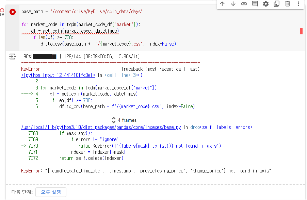Click the red KeyError heading in traceback

(x=31, y=69)
